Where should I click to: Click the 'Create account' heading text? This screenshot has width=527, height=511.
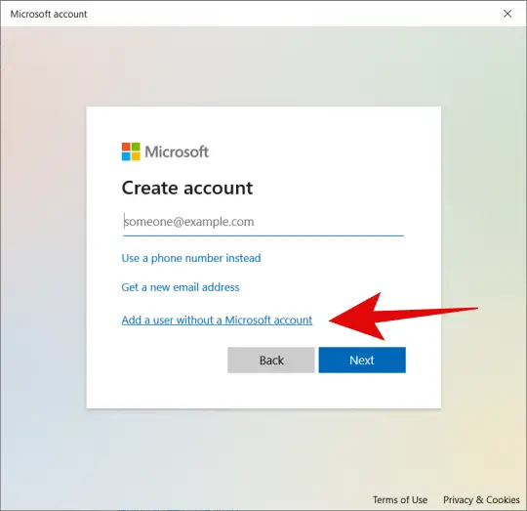point(187,188)
